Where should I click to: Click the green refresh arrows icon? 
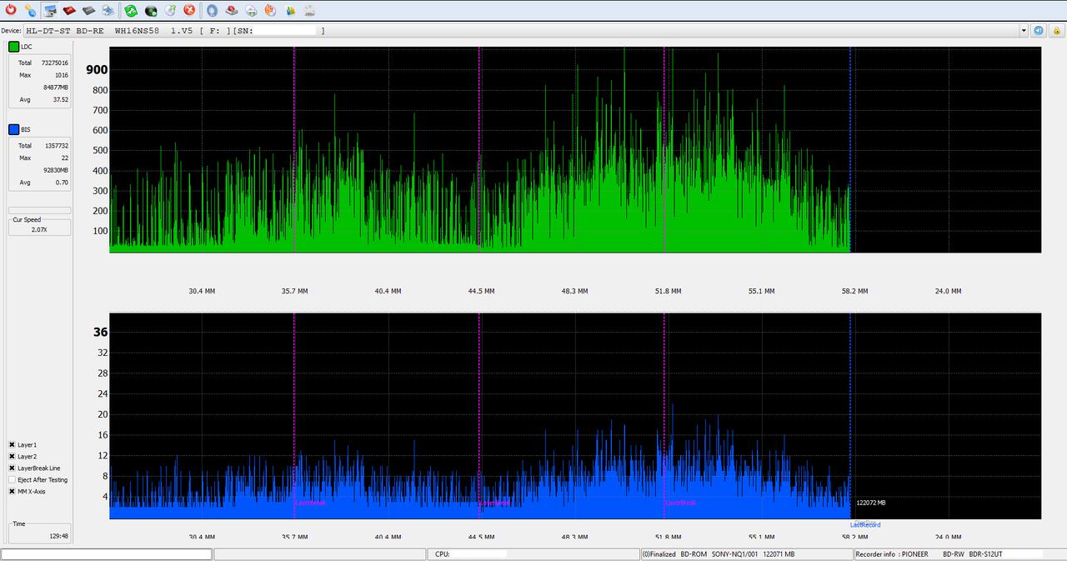[x=131, y=10]
